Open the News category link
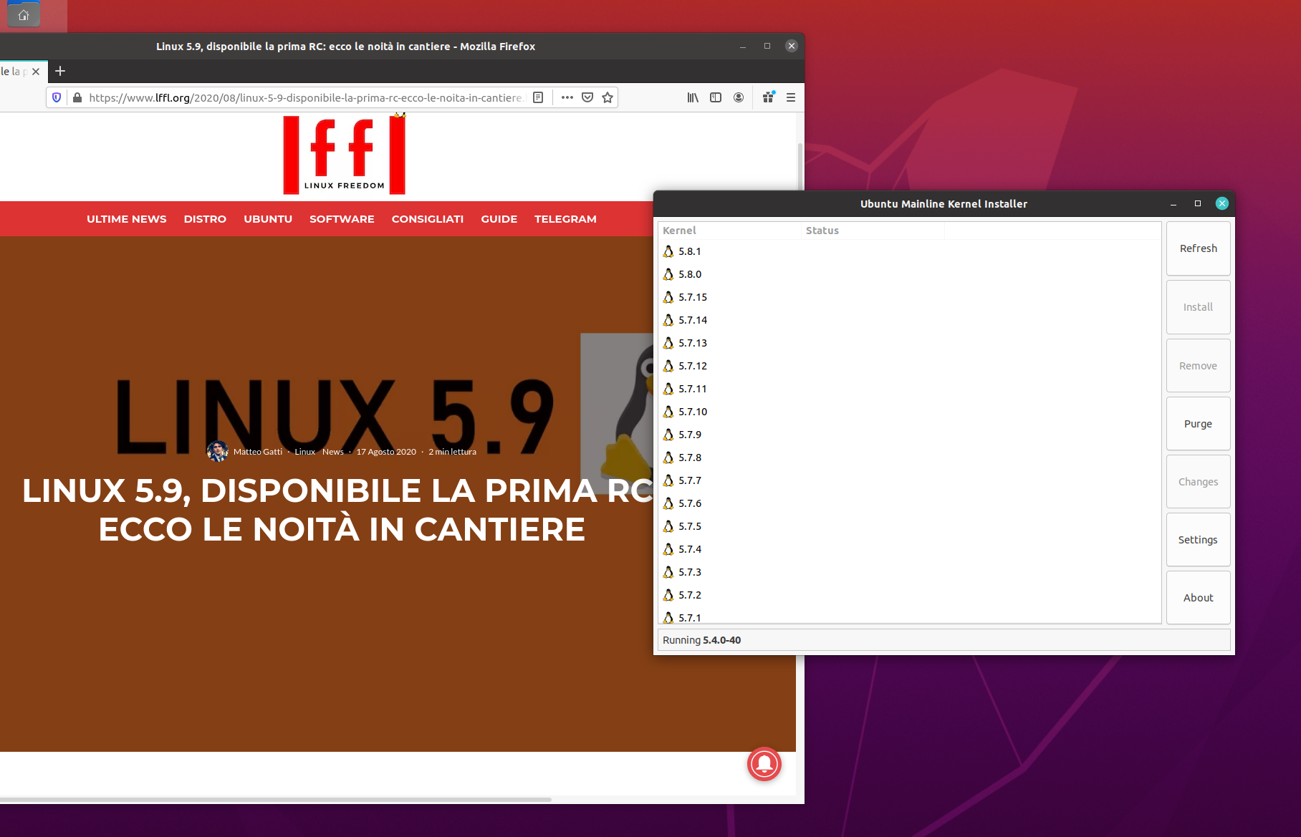This screenshot has width=1301, height=837. coord(333,452)
